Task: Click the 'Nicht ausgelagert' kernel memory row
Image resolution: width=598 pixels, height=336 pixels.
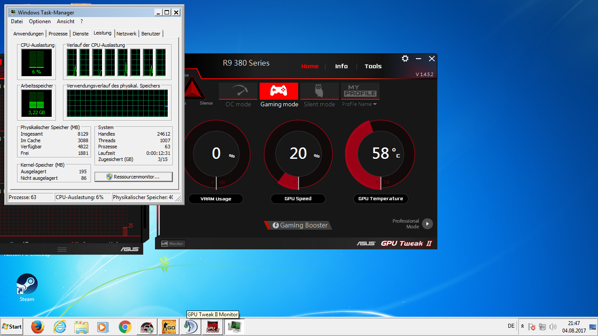Action: 54,178
